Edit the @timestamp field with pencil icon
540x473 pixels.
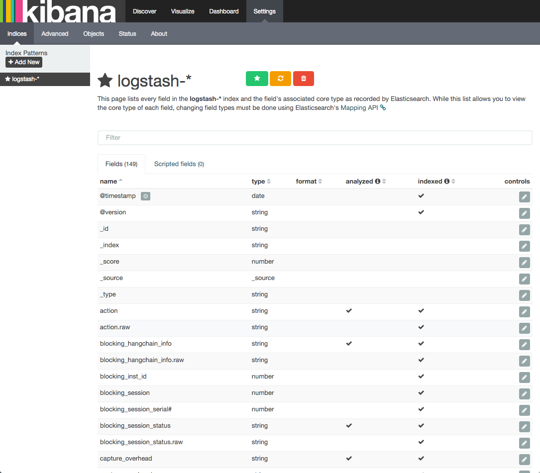[524, 197]
